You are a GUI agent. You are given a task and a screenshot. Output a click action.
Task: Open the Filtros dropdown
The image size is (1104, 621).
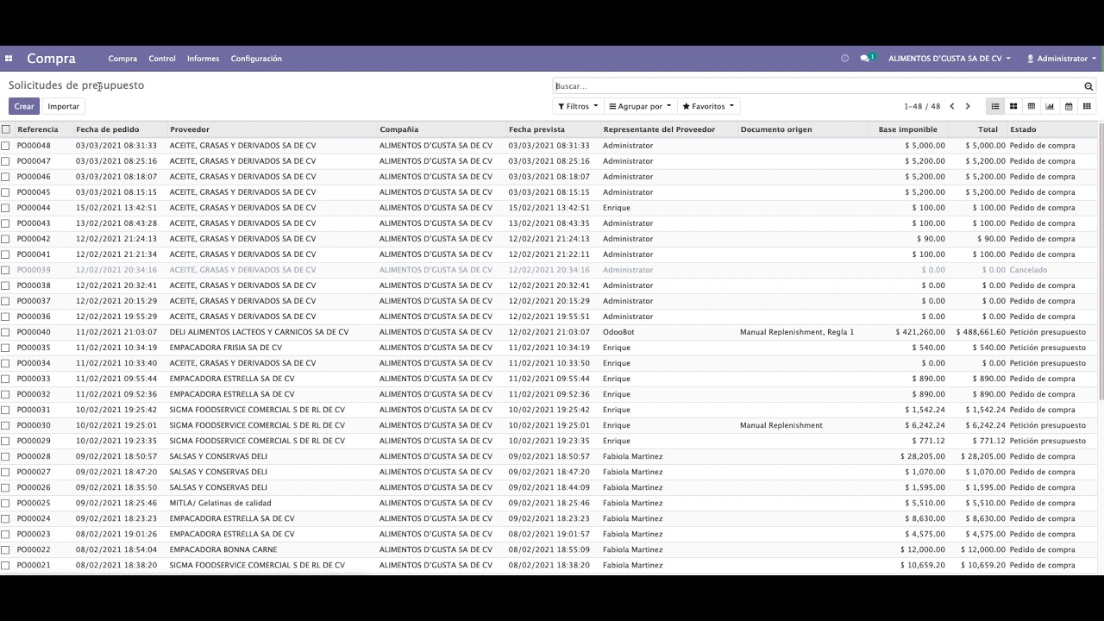click(578, 106)
